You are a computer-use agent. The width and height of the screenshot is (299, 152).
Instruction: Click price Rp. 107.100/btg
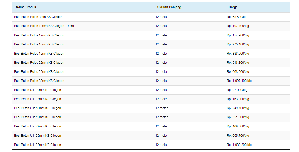(x=238, y=26)
